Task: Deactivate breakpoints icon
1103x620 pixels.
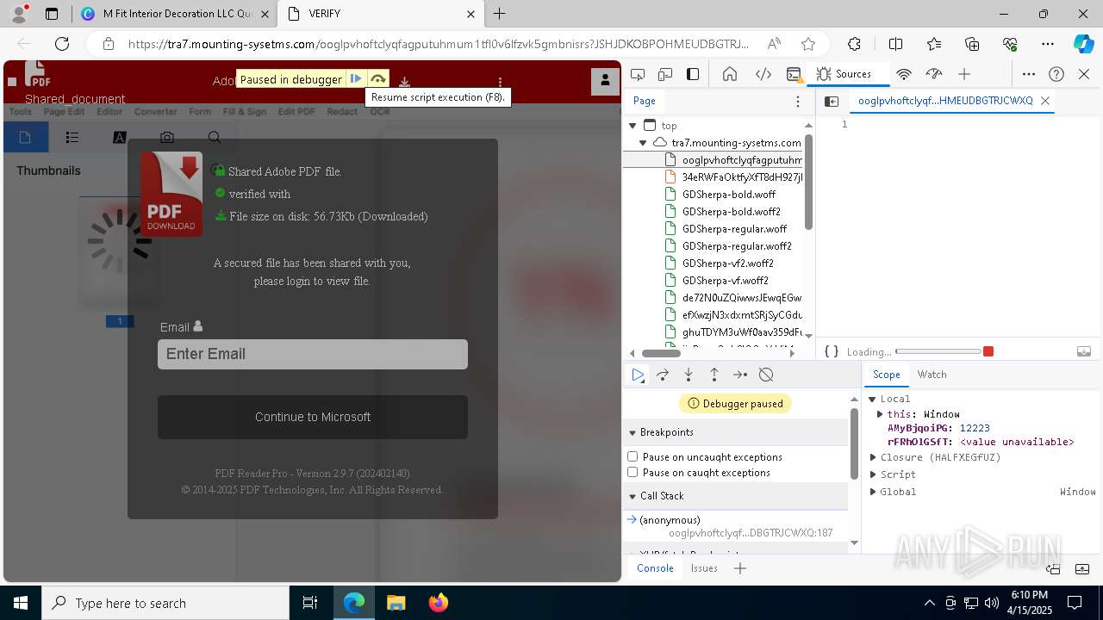Action: (x=766, y=375)
